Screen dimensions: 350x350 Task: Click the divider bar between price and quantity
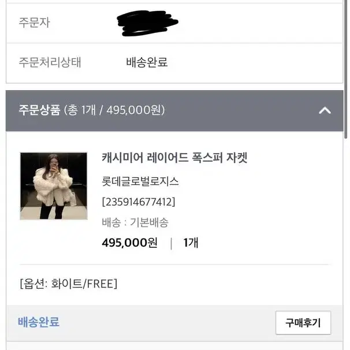[171, 243]
